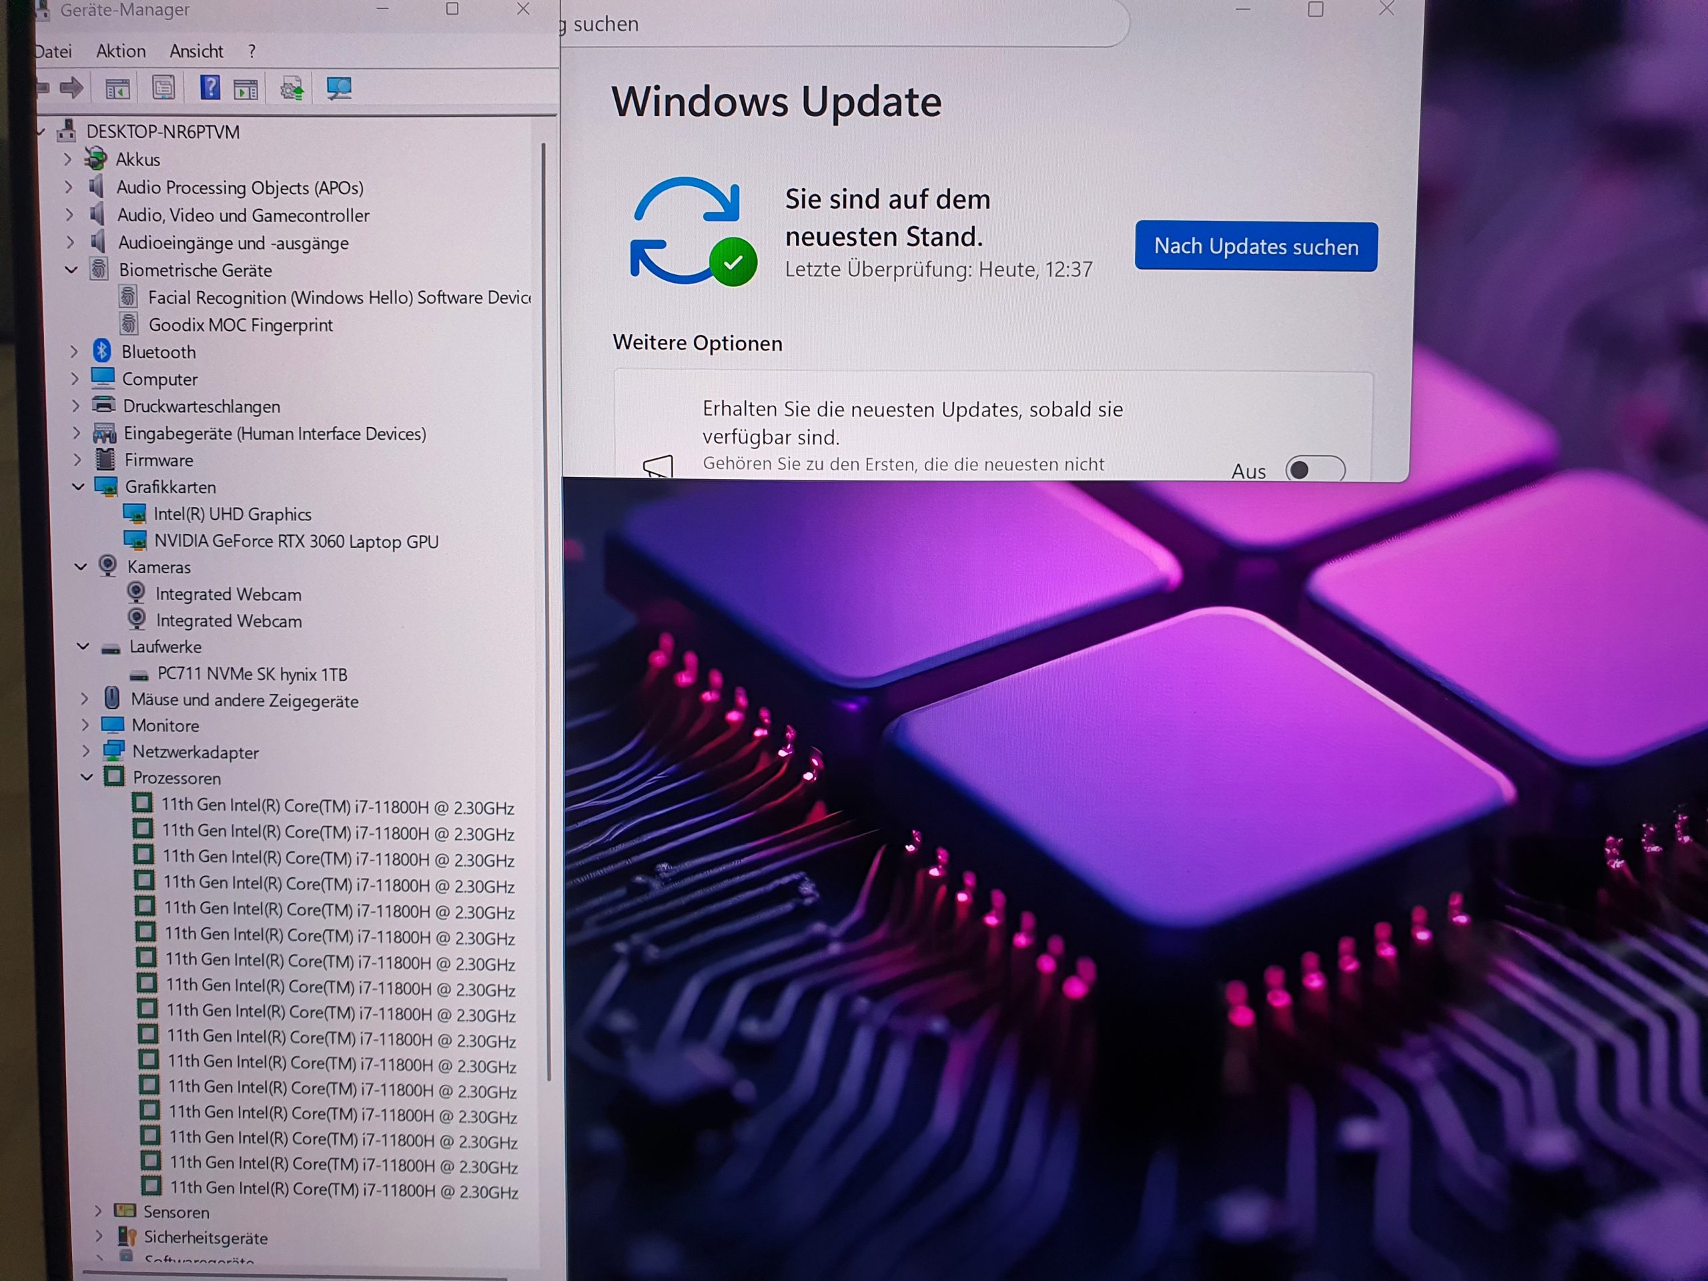The image size is (1708, 1281).
Task: Click scan for hardware changes icon
Action: click(x=338, y=88)
